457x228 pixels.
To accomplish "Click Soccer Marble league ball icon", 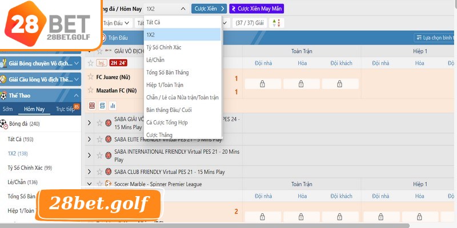I will 109,184.
